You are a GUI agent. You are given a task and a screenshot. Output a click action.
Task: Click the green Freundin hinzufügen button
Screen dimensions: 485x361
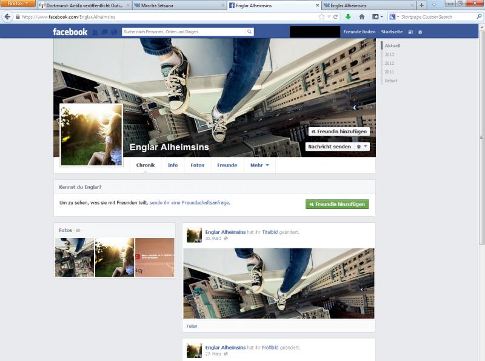tap(337, 204)
